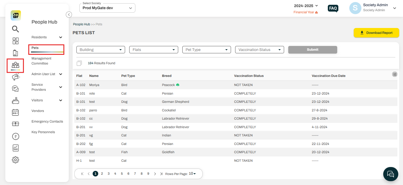Go to page 5 of results
This screenshot has width=403, height=185.
coord(122,174)
